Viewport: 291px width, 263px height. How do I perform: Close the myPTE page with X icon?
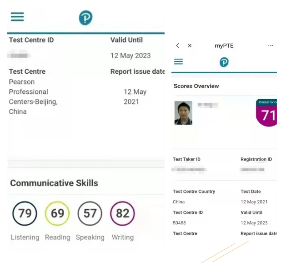(x=190, y=46)
